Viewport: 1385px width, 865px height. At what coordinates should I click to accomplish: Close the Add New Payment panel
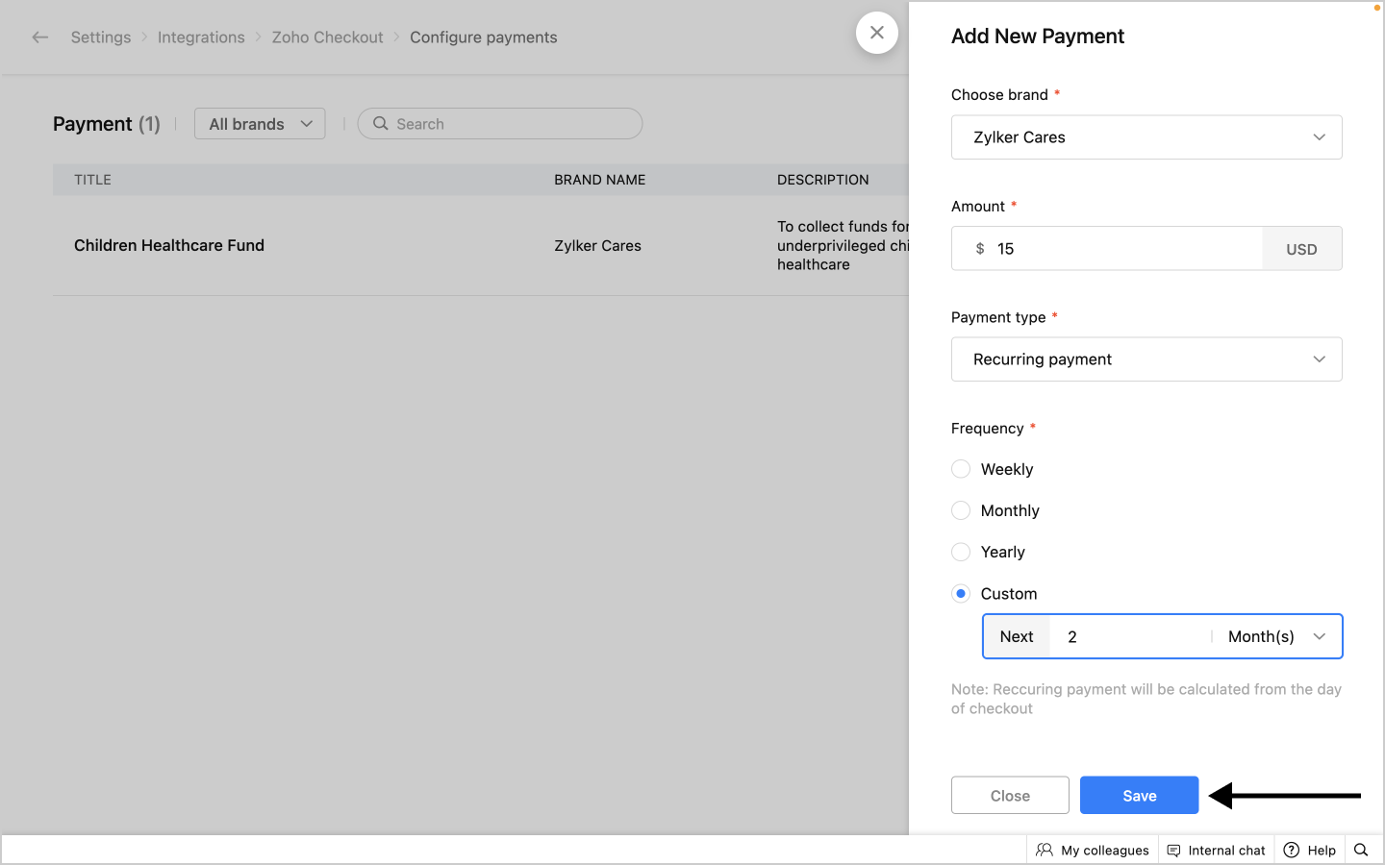876,33
